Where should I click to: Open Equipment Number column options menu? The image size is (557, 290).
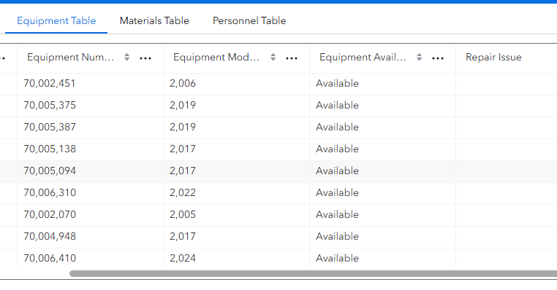pyautogui.click(x=145, y=58)
